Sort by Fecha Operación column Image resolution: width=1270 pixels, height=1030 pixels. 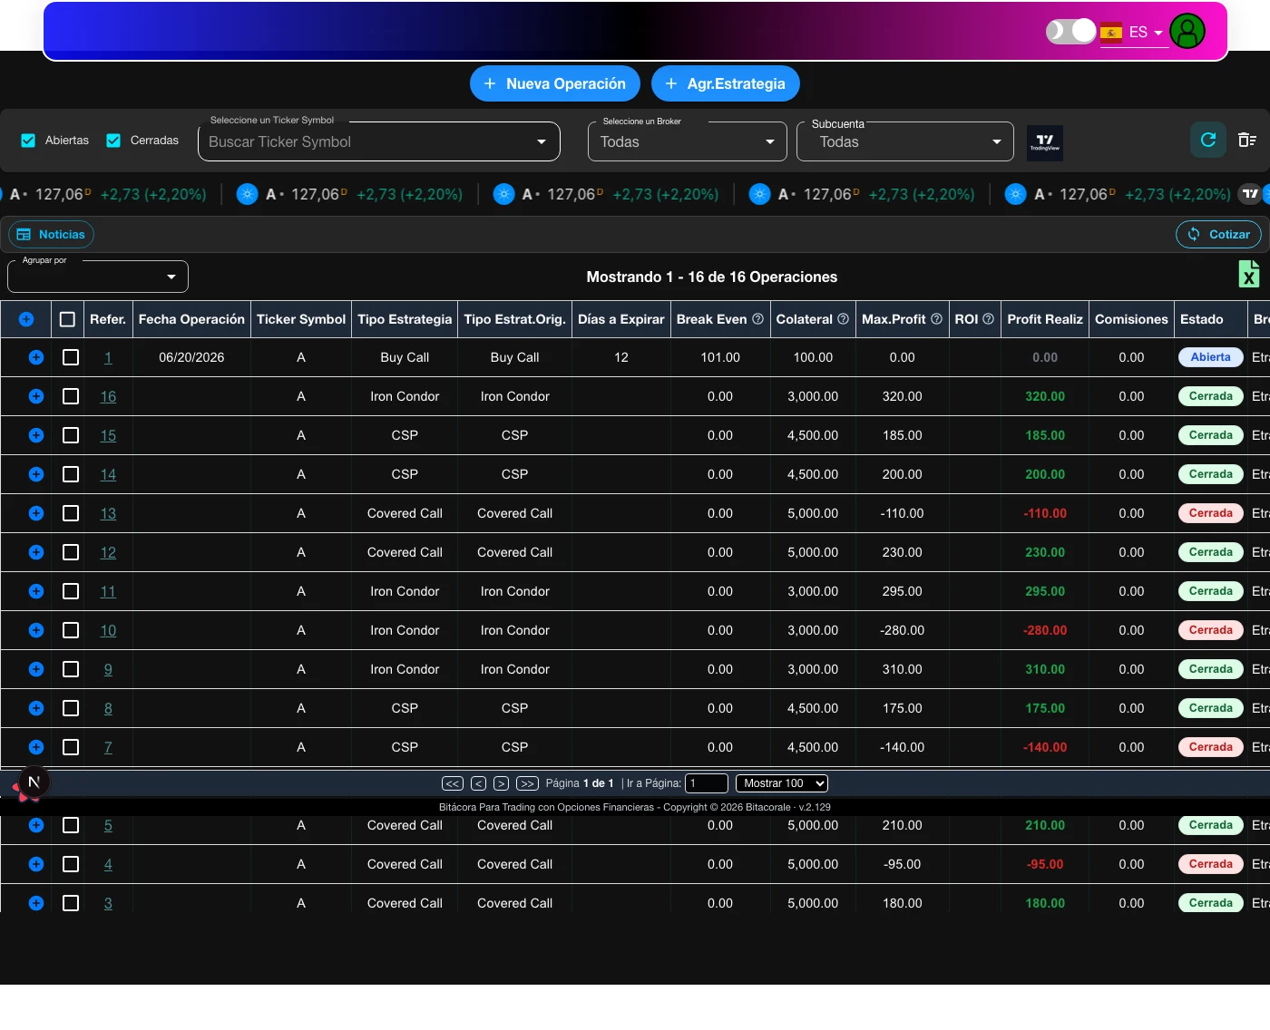click(191, 319)
